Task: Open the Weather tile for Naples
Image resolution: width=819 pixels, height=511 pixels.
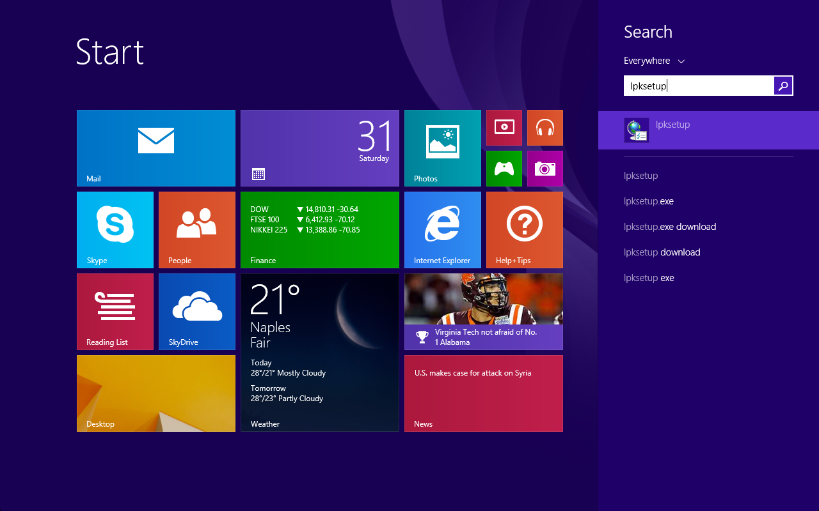Action: click(x=320, y=353)
